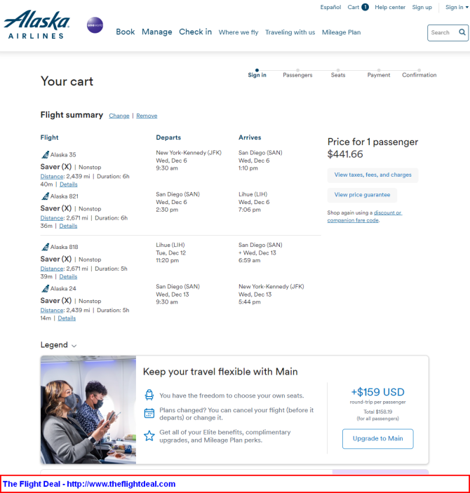Open the Help center
470x493 pixels.
coord(390,7)
